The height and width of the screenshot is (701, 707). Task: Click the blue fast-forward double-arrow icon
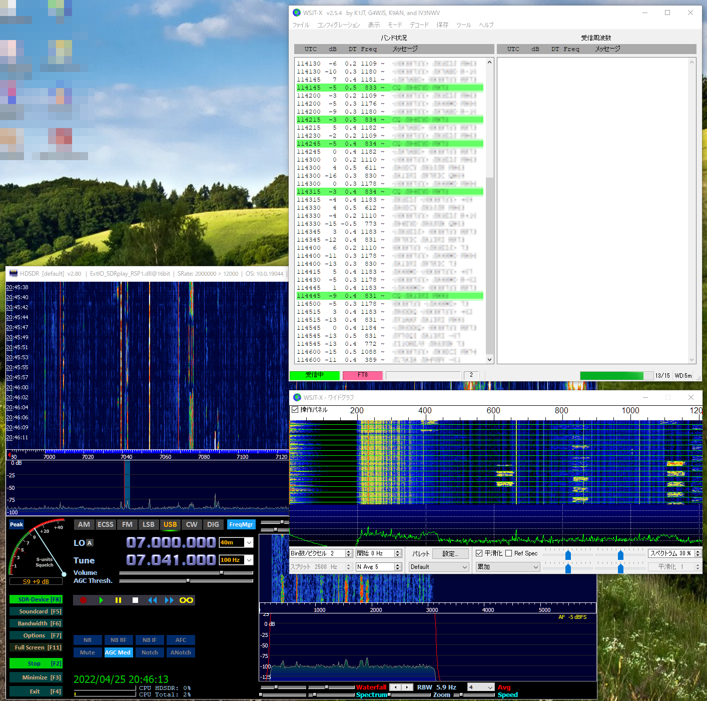[169, 600]
